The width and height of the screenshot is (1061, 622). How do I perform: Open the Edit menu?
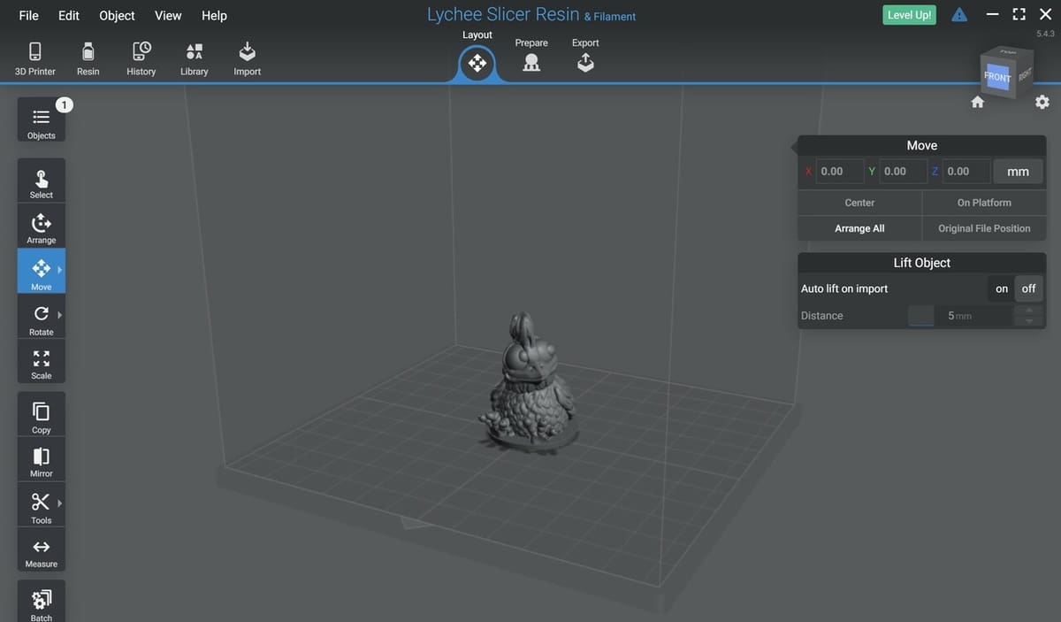point(69,15)
